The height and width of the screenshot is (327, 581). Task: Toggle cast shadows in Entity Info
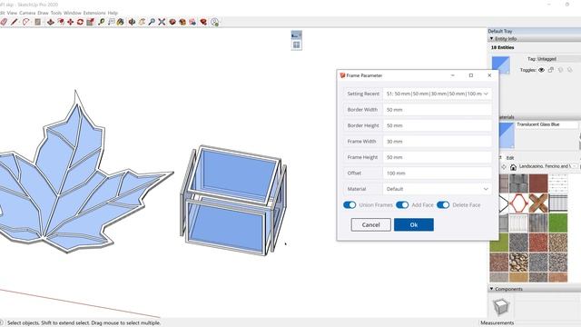569,70
